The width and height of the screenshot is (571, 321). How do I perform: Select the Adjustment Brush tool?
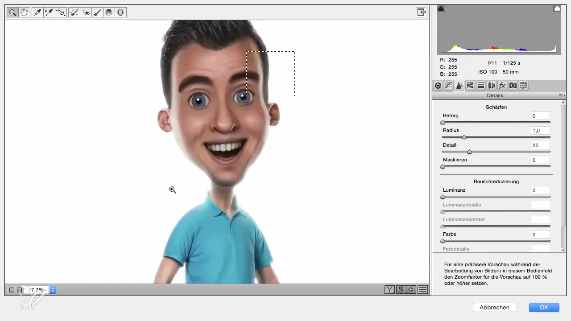[97, 12]
